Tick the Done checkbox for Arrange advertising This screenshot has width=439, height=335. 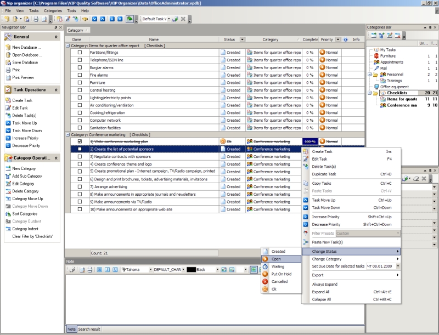point(80,186)
